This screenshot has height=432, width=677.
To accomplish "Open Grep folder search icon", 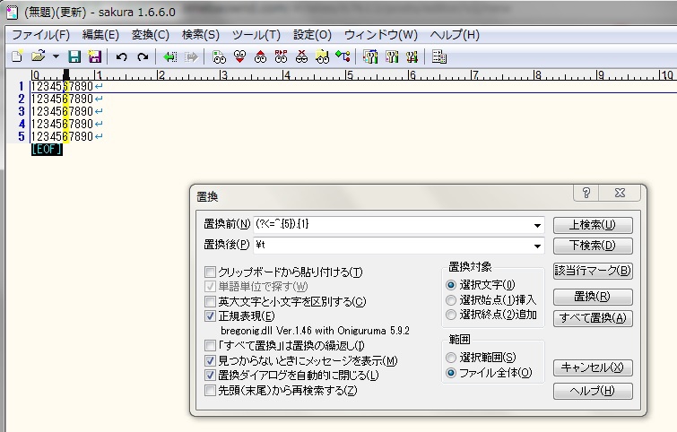I will click(322, 56).
